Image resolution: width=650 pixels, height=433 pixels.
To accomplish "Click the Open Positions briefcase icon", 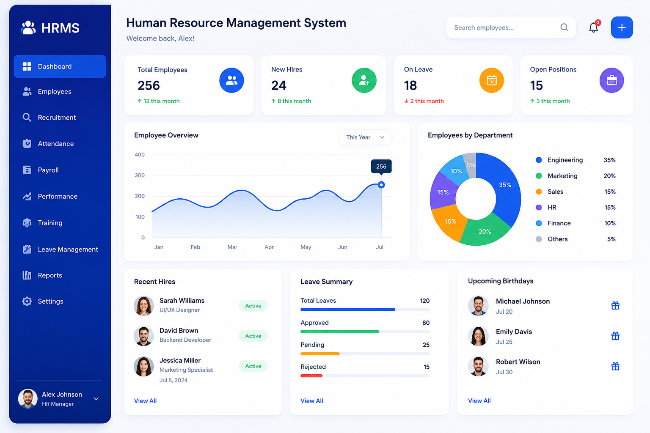I will [611, 80].
